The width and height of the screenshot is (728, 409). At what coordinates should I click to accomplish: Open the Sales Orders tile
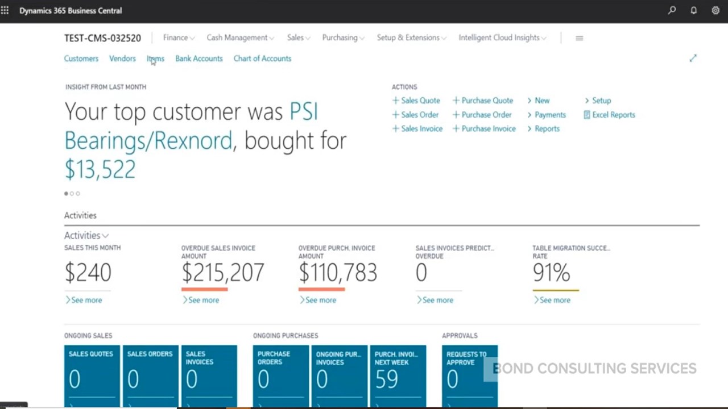[x=151, y=376]
